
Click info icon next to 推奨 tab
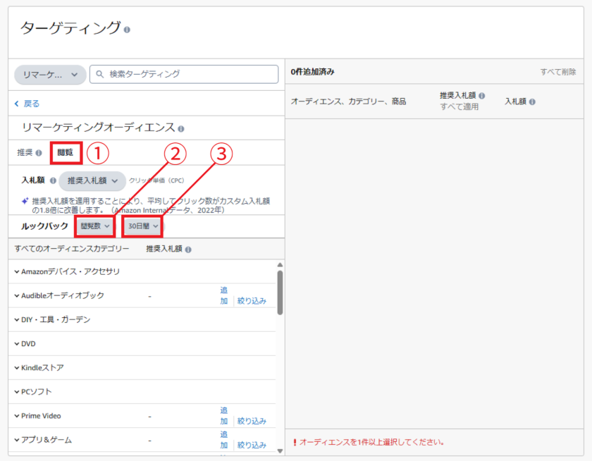(39, 152)
